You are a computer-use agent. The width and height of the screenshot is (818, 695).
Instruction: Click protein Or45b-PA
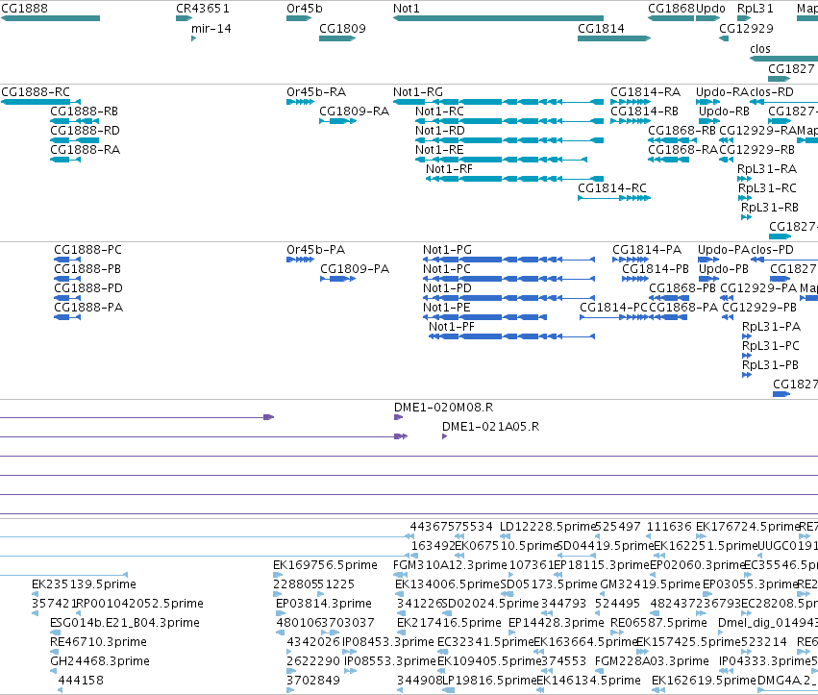pyautogui.click(x=300, y=260)
